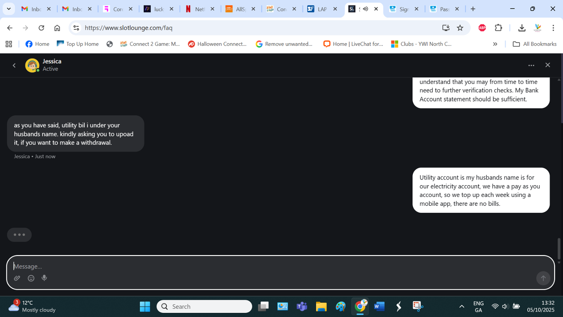This screenshot has width=563, height=317.
Task: Mute the audio playing in the tab
Action: pos(366,9)
